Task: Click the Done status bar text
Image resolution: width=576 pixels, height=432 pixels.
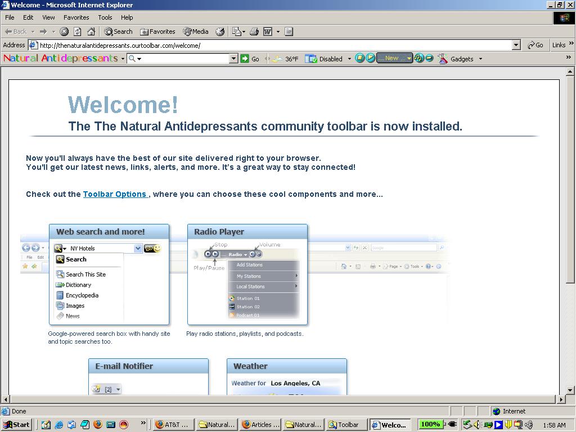Action: coord(19,411)
